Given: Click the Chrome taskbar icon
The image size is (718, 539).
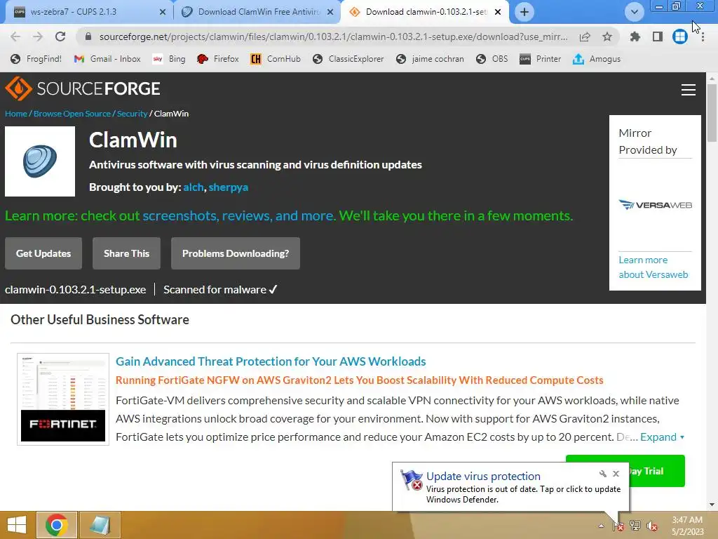Looking at the screenshot, I should click(56, 525).
